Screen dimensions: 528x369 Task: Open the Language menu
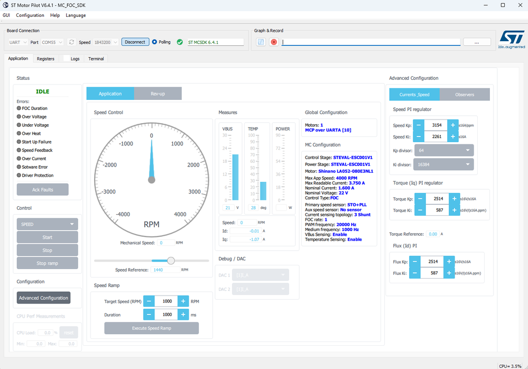coord(76,15)
